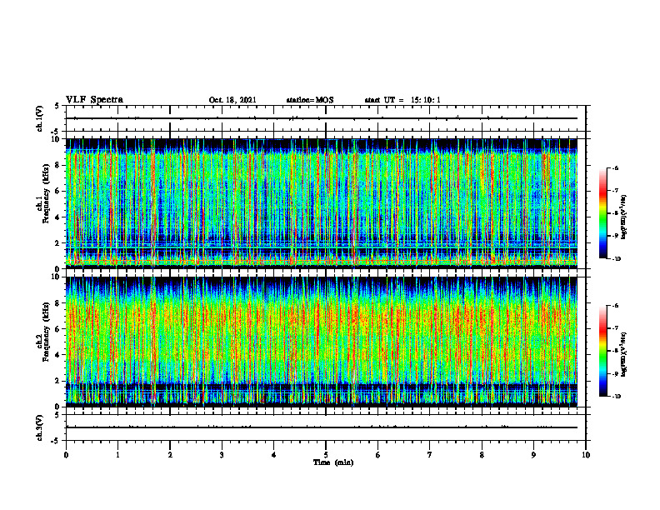Click the 'Time (min)' x-axis label

333,462
